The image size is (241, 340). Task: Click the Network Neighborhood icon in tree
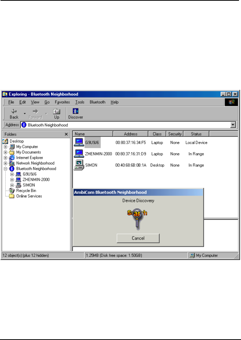point(12,163)
